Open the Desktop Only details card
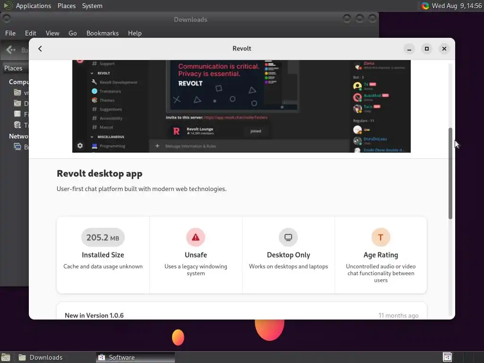Screen dimensions: 484x363 (x=288, y=255)
